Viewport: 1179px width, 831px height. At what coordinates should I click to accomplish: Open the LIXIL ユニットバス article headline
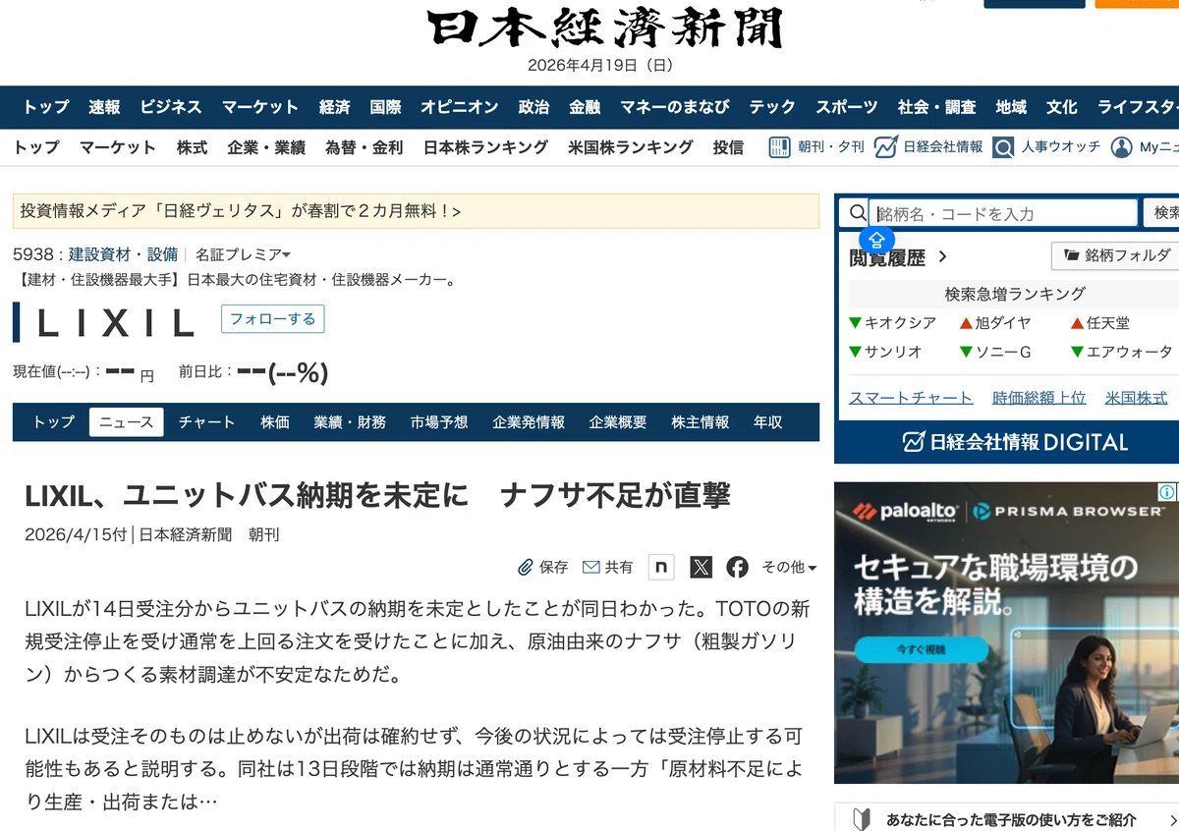(378, 495)
